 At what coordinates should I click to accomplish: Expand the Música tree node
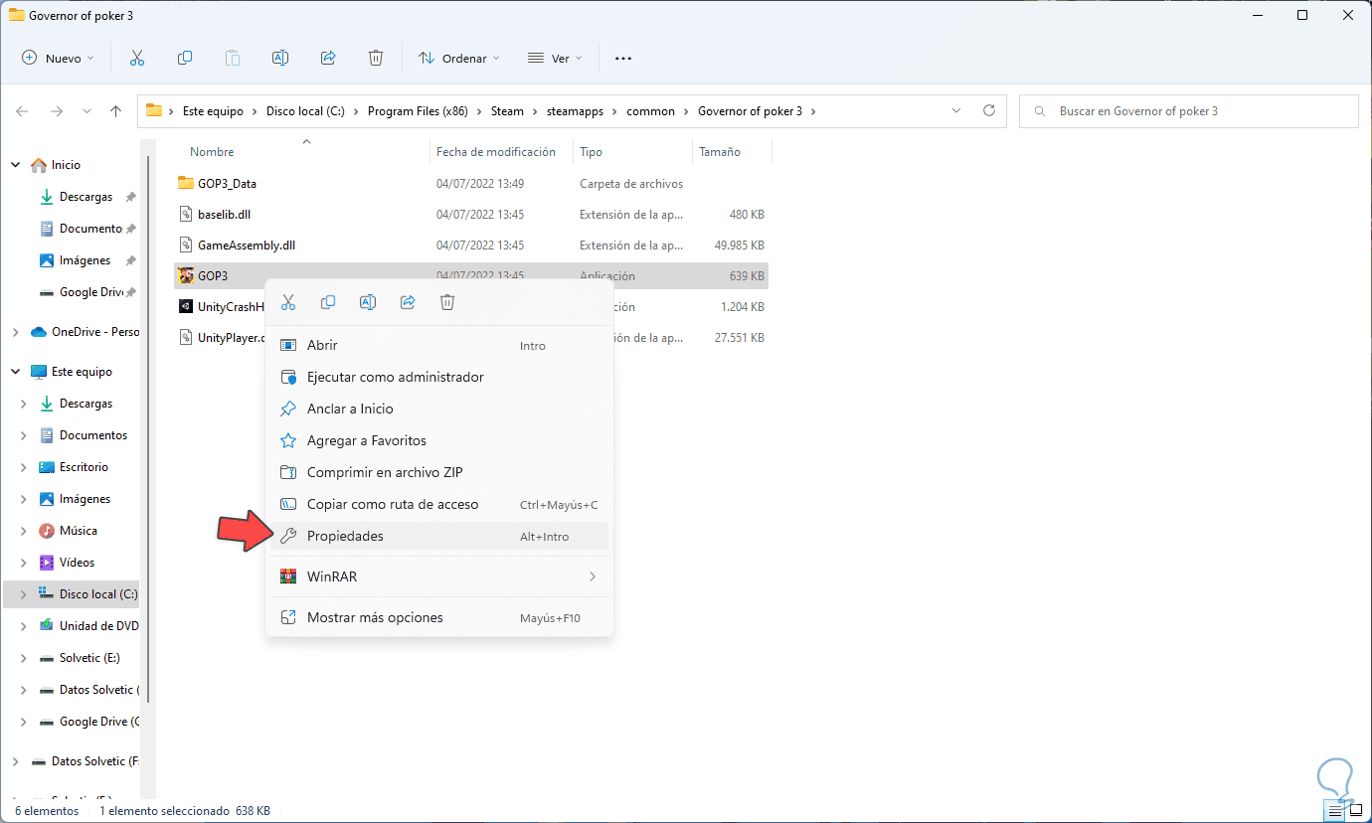click(x=24, y=531)
